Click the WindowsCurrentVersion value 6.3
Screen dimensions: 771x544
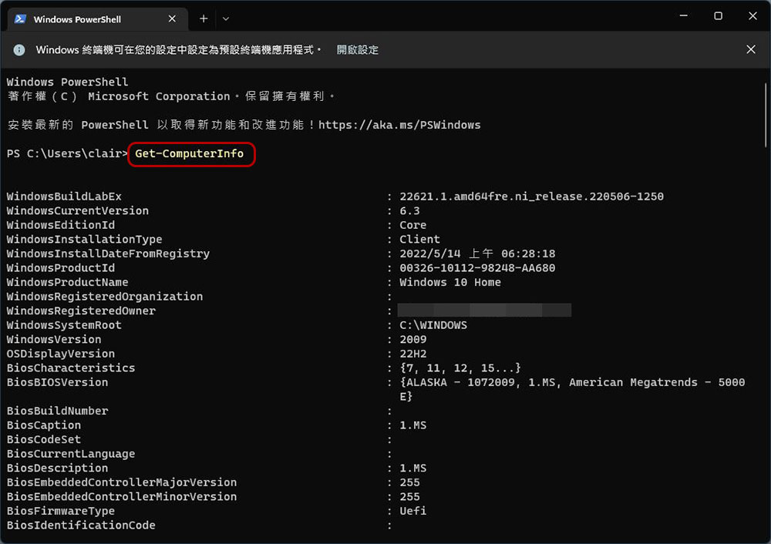point(409,211)
